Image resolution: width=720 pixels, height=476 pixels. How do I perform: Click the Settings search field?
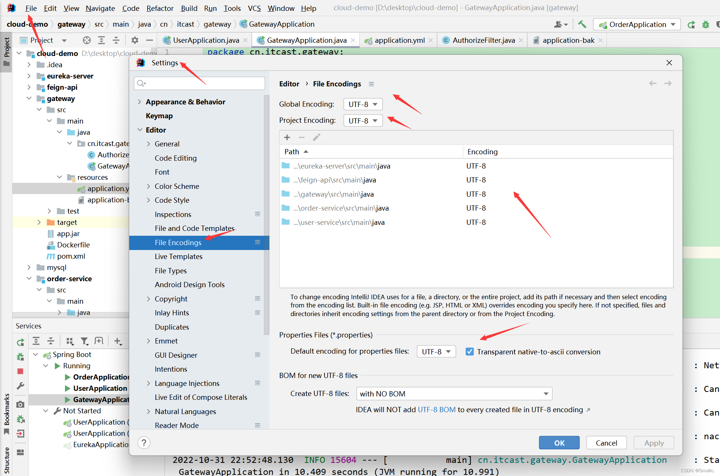coord(199,83)
